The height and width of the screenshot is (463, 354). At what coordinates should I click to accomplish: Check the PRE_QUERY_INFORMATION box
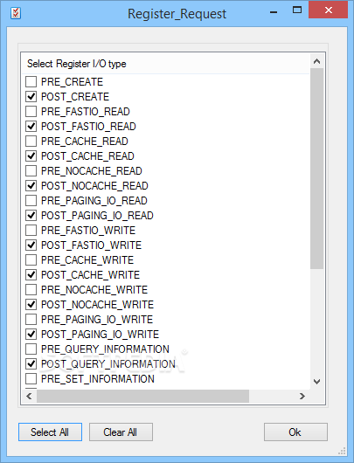[x=31, y=349]
